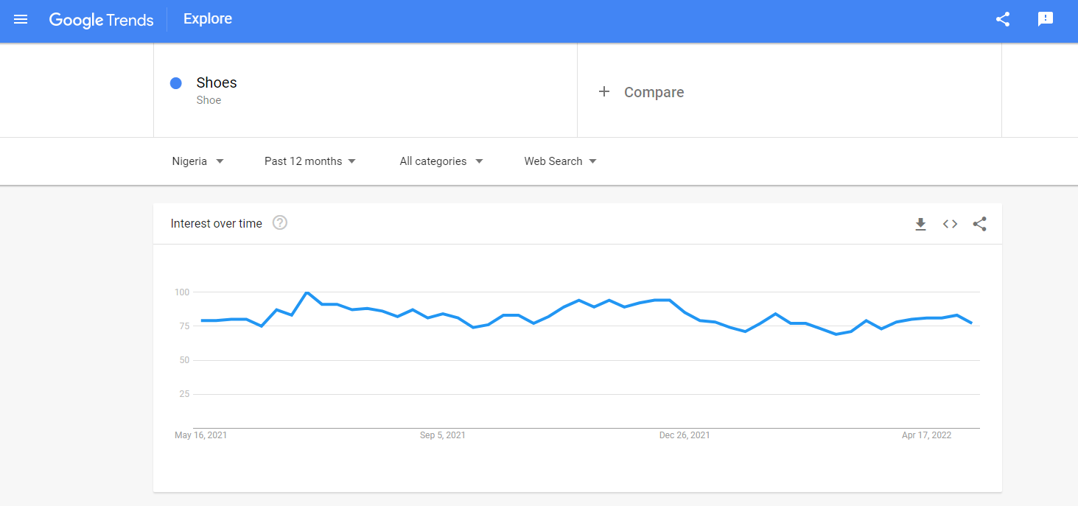This screenshot has height=506, width=1078.
Task: Open the interest over time help icon
Action: click(x=279, y=222)
